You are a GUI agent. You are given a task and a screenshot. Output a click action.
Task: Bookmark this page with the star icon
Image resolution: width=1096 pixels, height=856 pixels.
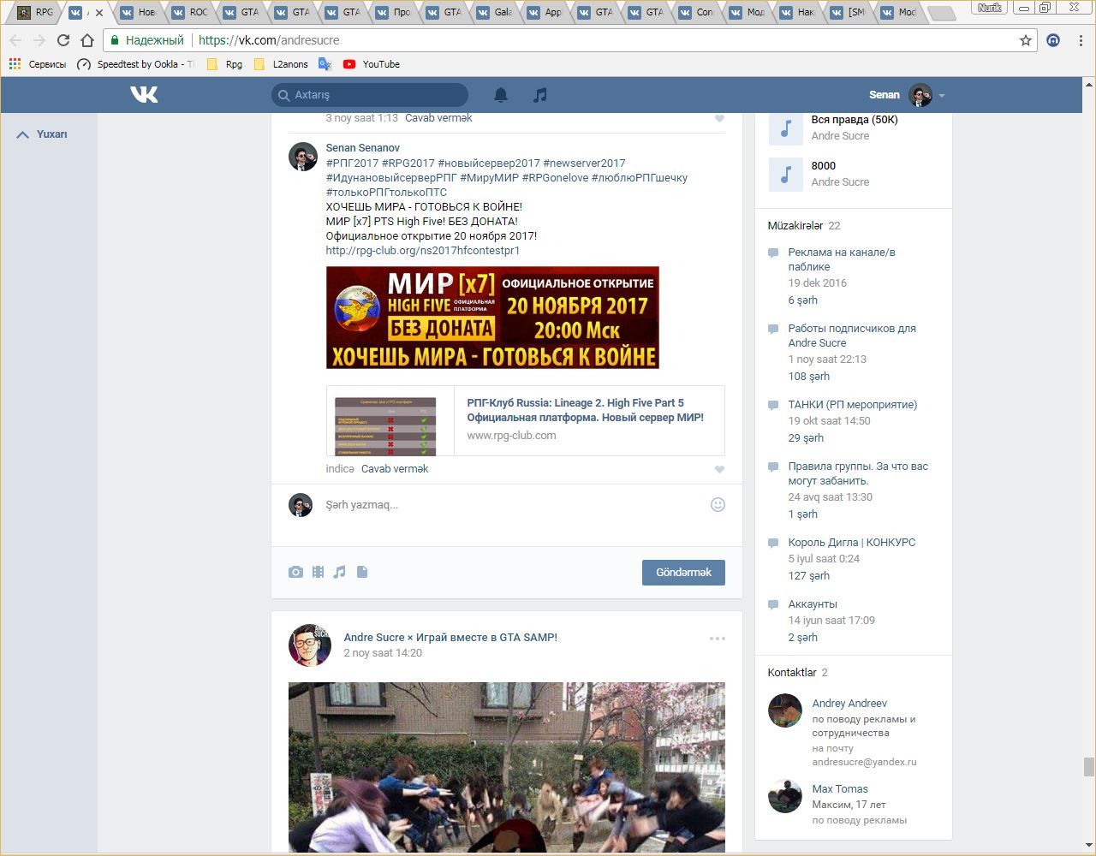tap(1025, 40)
